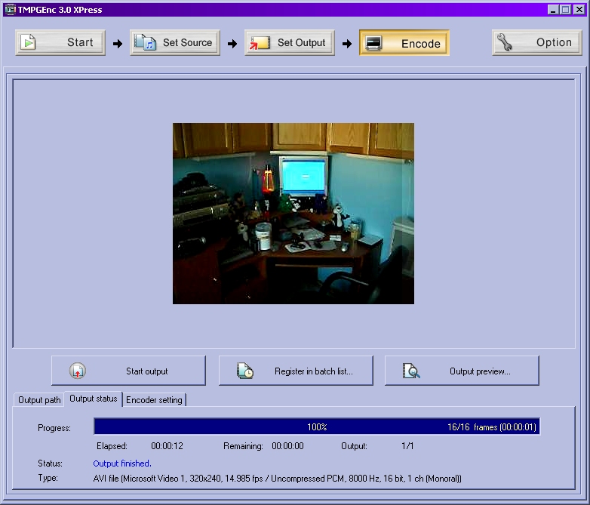590x505 pixels.
Task: Maximize the TMPGEnc window
Action: [566, 9]
